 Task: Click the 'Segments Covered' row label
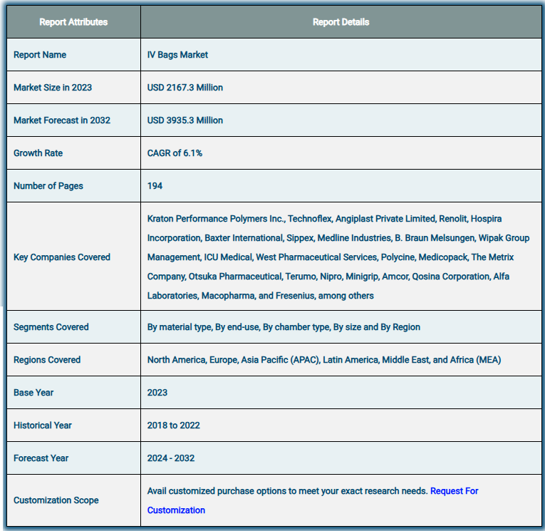(x=51, y=327)
